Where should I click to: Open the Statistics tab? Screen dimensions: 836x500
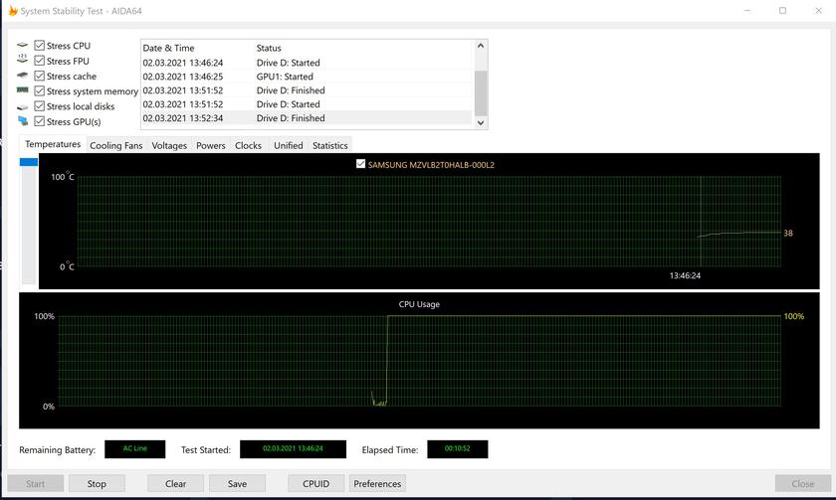pyautogui.click(x=329, y=145)
